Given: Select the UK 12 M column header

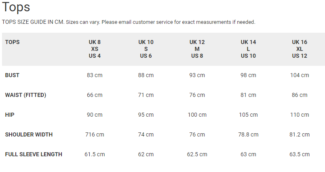Looking at the screenshot, I should pos(197,49).
